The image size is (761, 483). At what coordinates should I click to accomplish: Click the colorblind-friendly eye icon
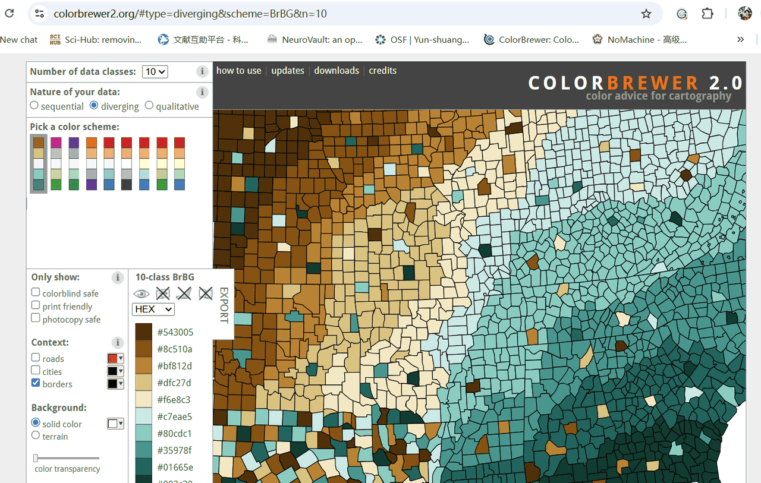click(x=141, y=293)
